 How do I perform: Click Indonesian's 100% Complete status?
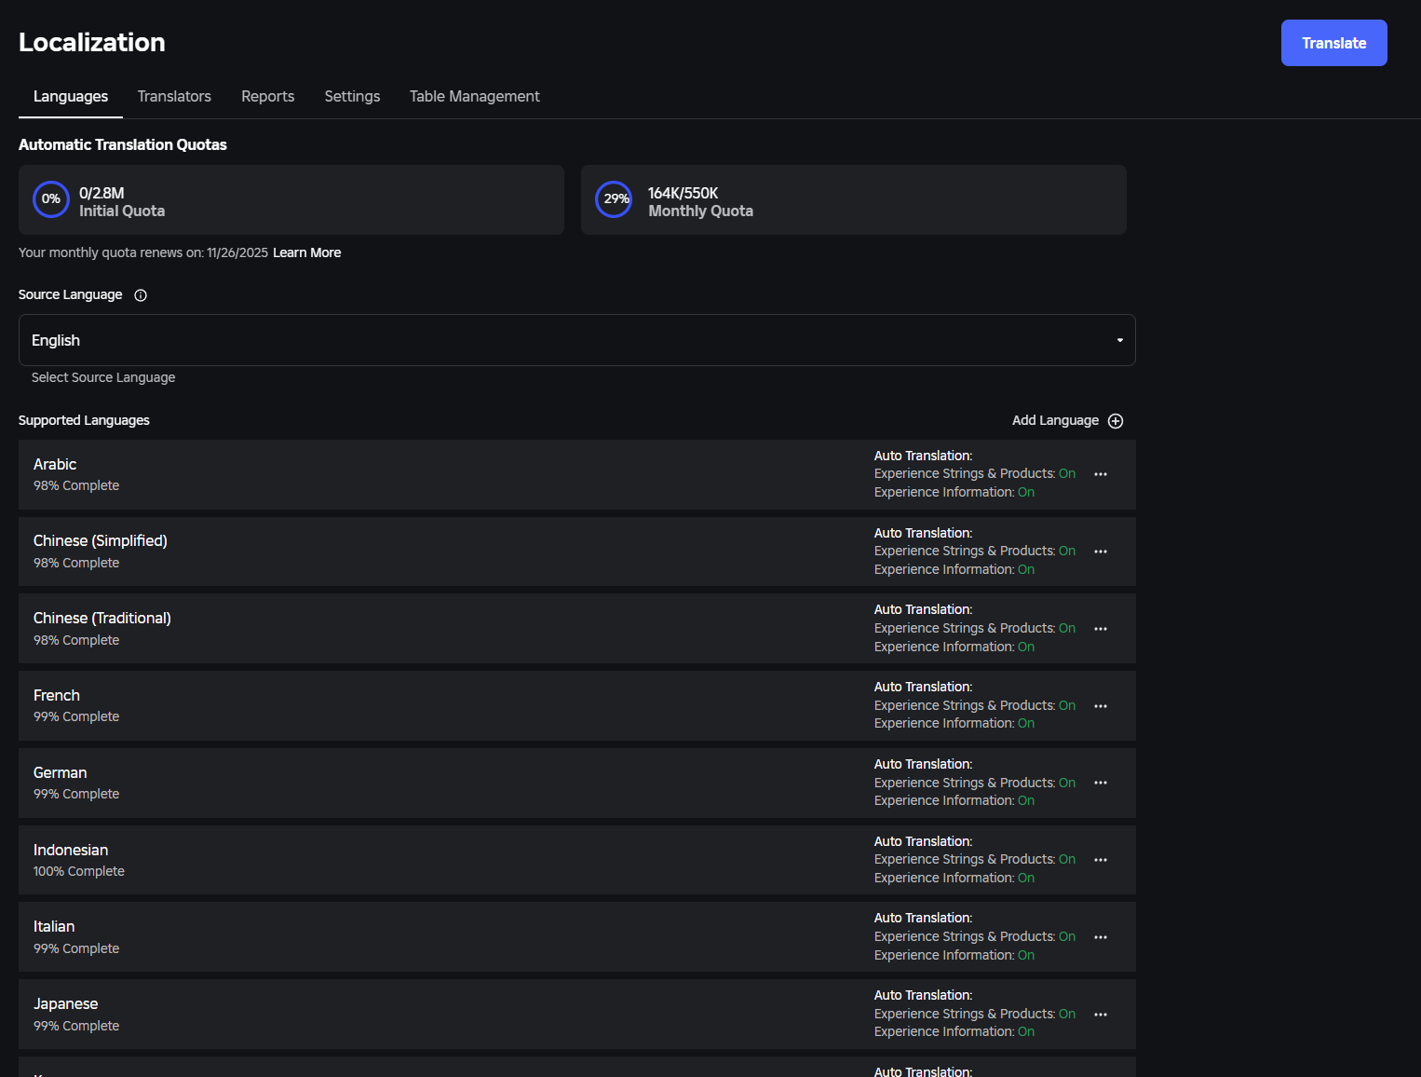[x=79, y=872]
